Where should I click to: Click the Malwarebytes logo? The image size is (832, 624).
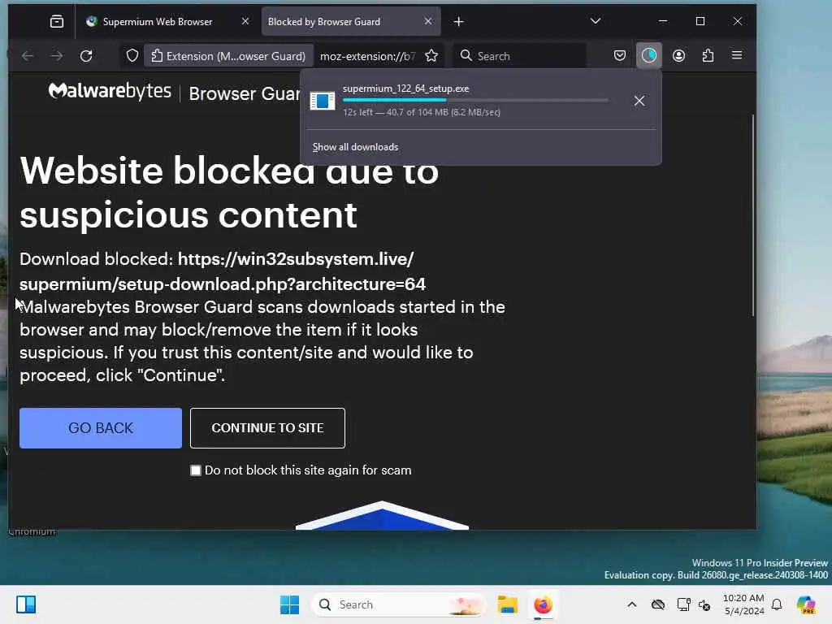point(110,91)
